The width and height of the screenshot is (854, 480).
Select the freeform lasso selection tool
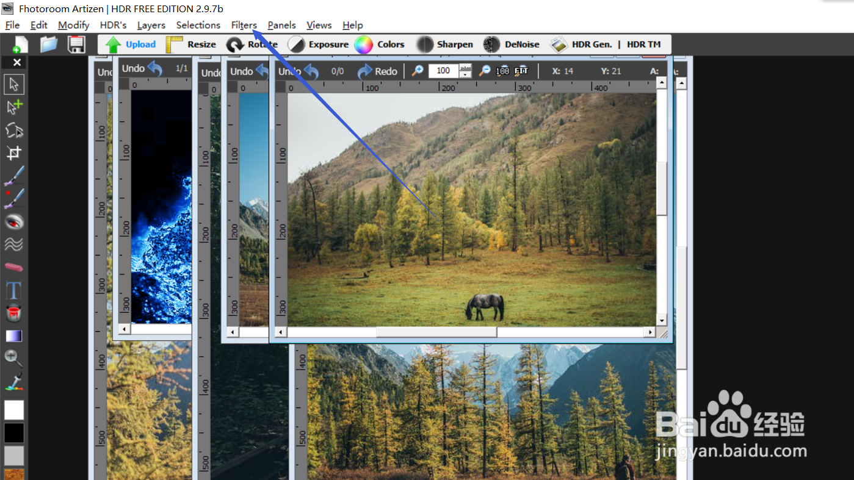pyautogui.click(x=14, y=130)
